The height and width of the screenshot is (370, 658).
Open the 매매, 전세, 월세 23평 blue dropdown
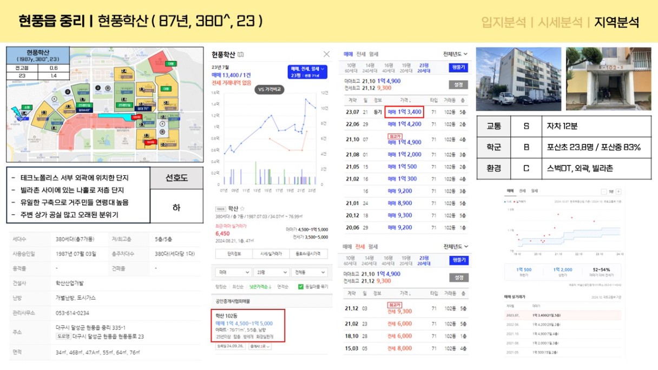click(308, 72)
